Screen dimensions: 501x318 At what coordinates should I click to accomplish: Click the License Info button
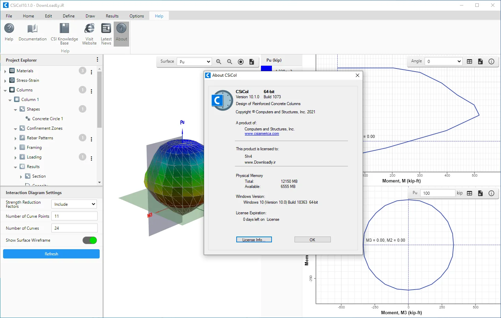pos(254,240)
